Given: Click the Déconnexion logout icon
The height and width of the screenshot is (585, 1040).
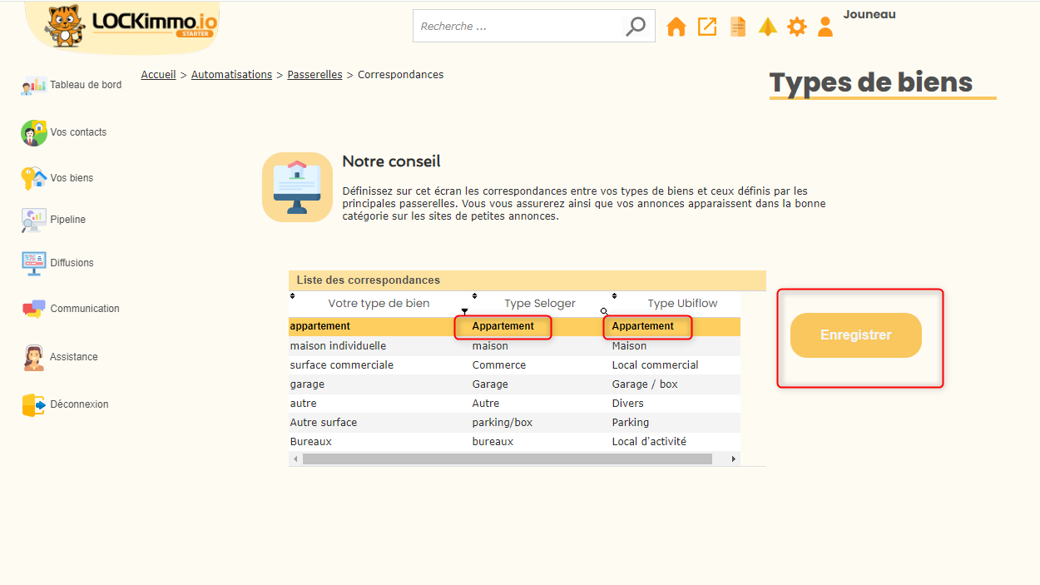Looking at the screenshot, I should 33,404.
